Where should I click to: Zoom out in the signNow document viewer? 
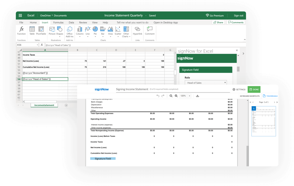point(171,96)
